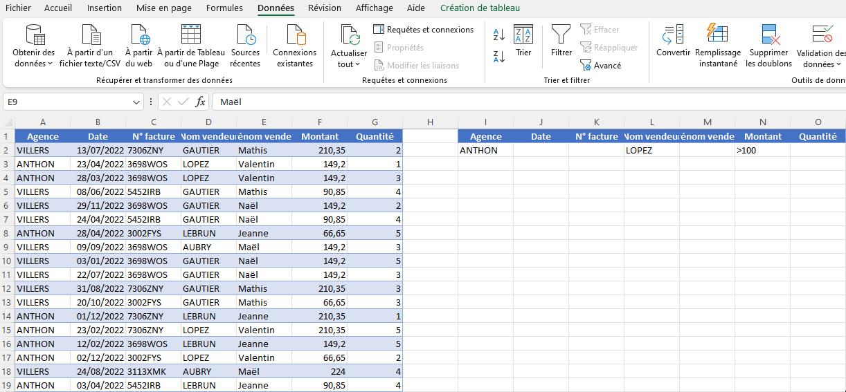The image size is (846, 392).
Task: Click Supprimer les doublons
Action: (x=768, y=46)
